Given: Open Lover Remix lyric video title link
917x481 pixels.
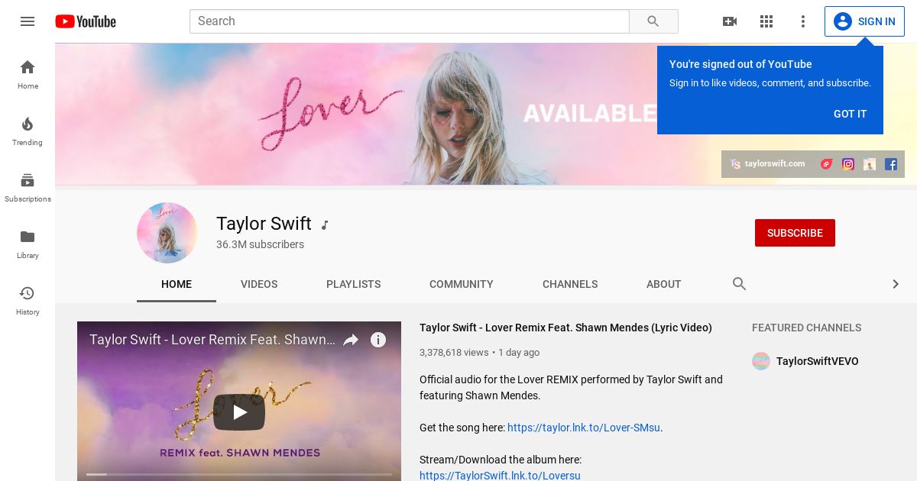Looking at the screenshot, I should [x=565, y=328].
